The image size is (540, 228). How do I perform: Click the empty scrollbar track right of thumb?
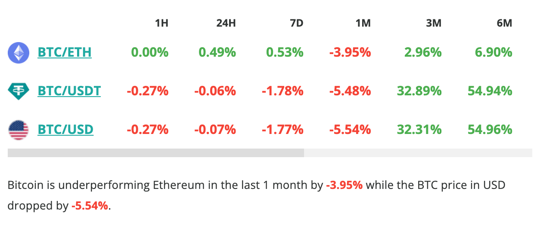(418, 153)
